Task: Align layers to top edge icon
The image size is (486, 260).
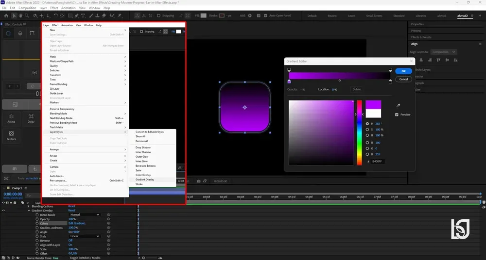Action: (438, 60)
